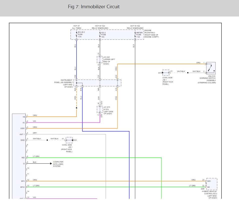Click the 'ANT 1' terminal label
Viewport: 239px width, 207px height.
pos(22,134)
